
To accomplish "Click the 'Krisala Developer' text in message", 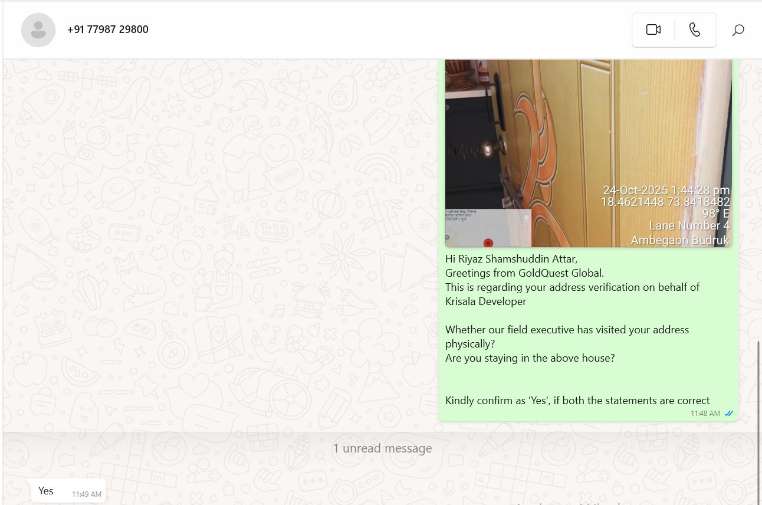I will pos(486,301).
